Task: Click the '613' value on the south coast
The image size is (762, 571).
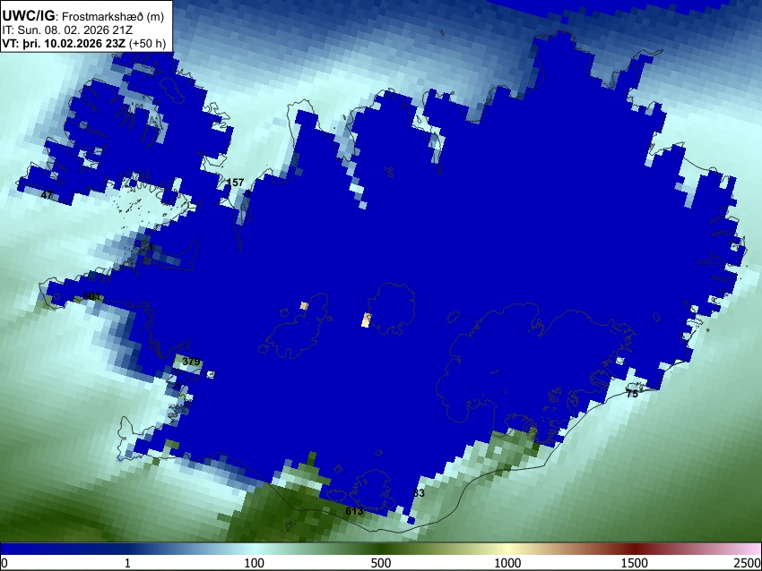Action: pos(354,511)
